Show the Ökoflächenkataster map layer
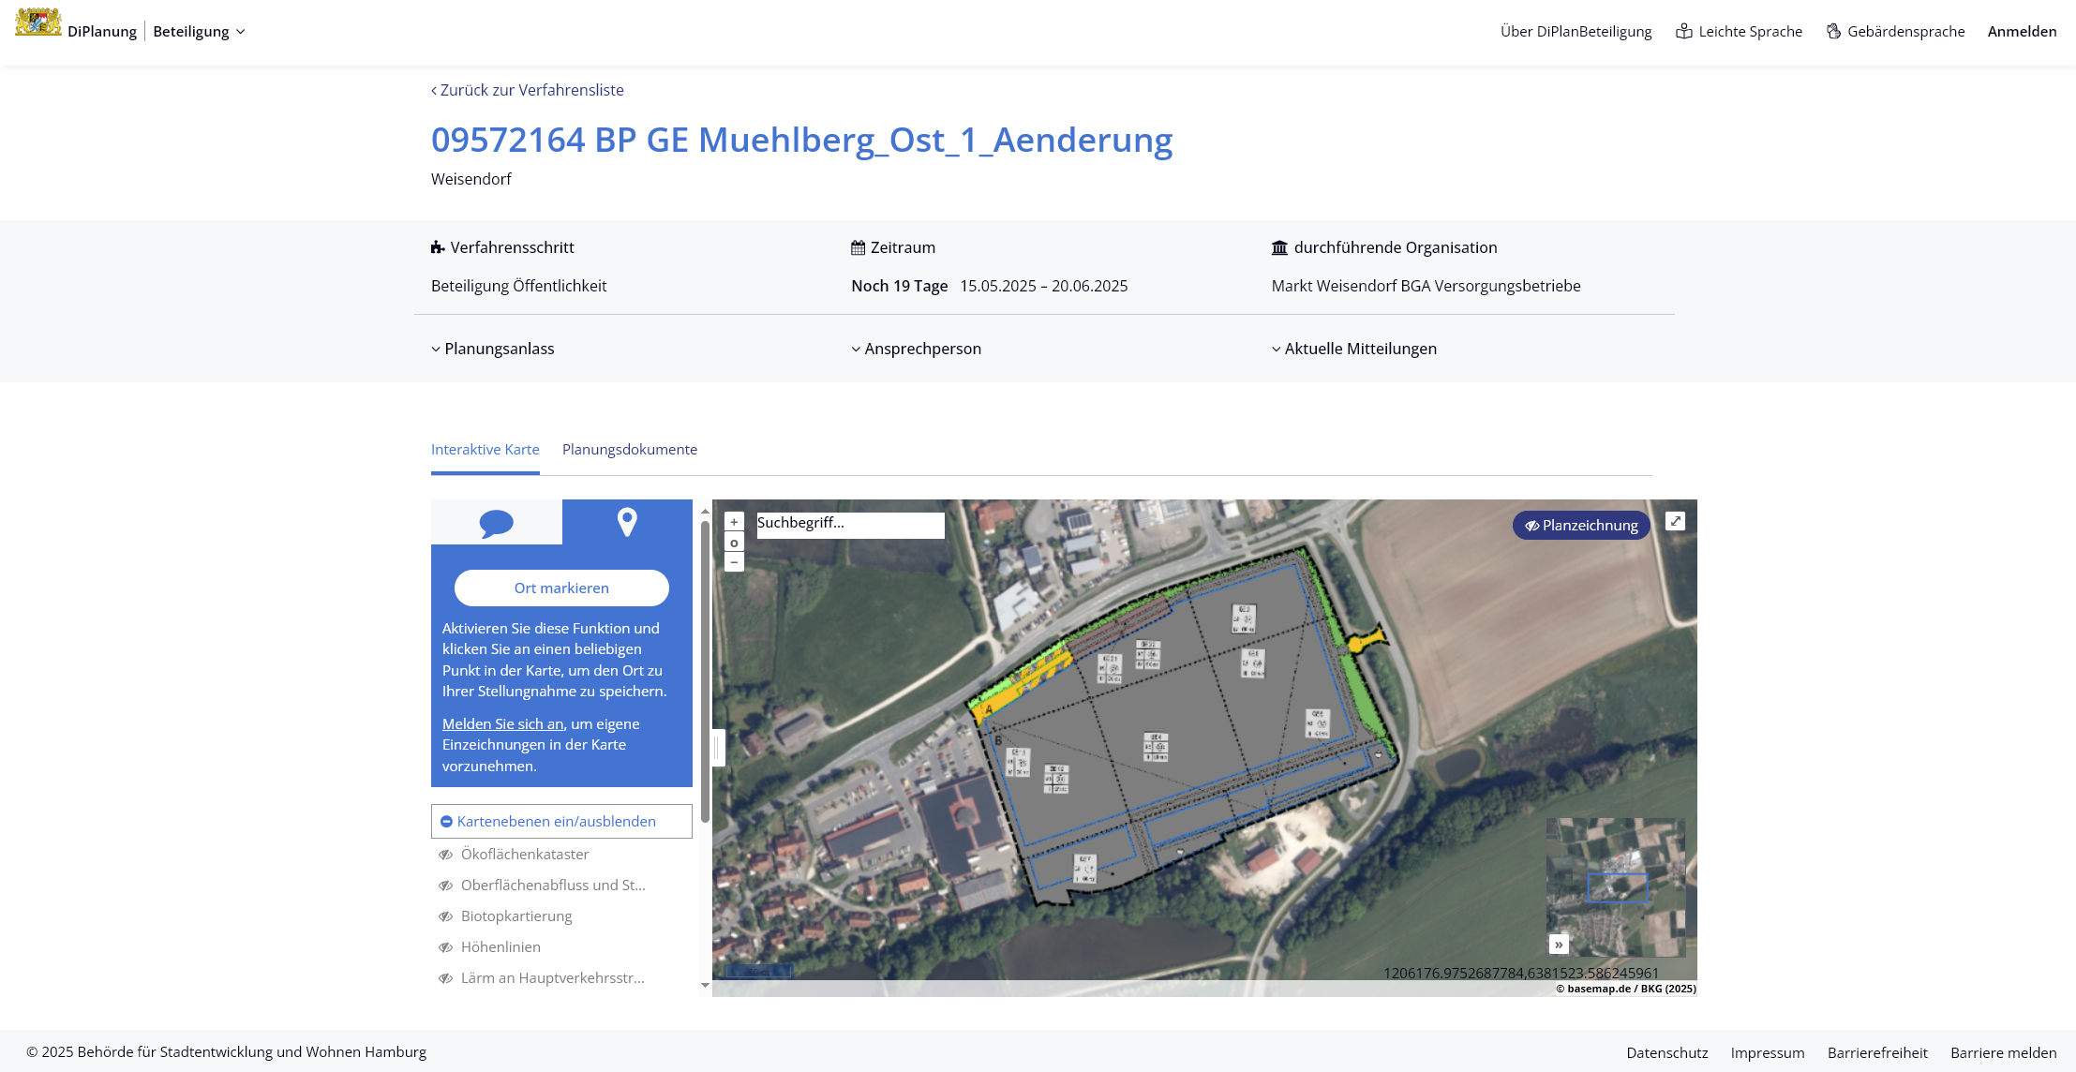Viewport: 2076px width, 1072px height. 445,854
